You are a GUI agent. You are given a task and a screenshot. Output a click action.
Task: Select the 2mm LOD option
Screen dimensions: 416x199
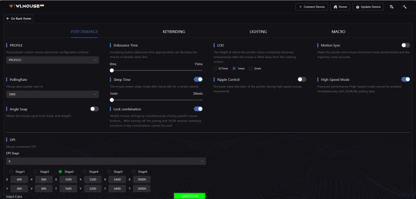[x=251, y=68]
